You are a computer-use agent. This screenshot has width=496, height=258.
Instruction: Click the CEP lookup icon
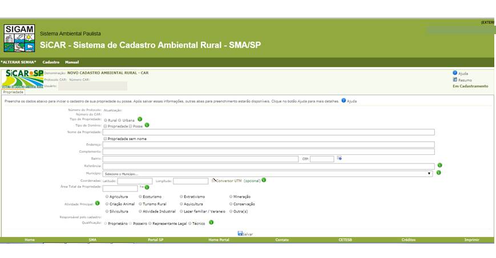339,158
